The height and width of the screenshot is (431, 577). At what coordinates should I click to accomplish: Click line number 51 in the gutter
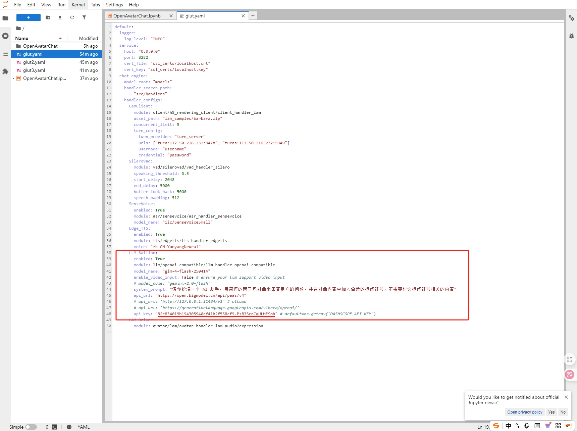[x=109, y=332]
